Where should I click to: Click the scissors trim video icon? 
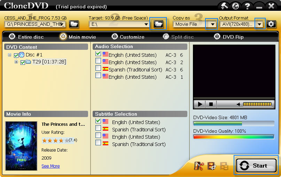pyautogui.click(x=199, y=166)
